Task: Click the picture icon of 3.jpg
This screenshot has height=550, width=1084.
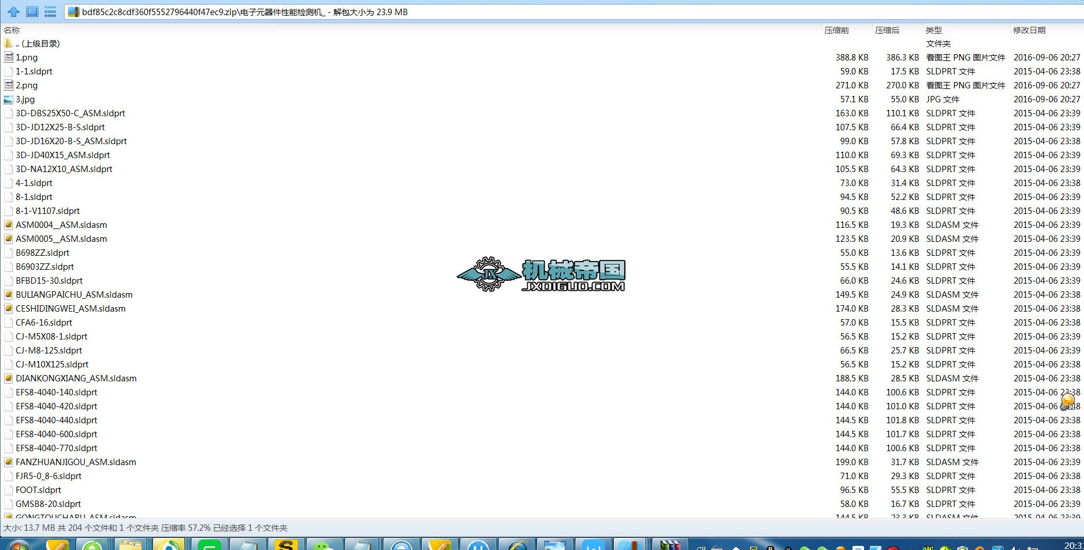Action: (8, 99)
